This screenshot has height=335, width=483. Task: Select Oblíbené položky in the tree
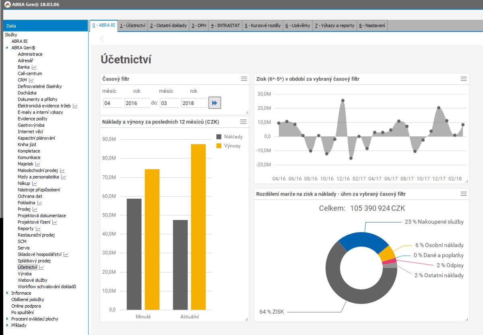(28, 300)
